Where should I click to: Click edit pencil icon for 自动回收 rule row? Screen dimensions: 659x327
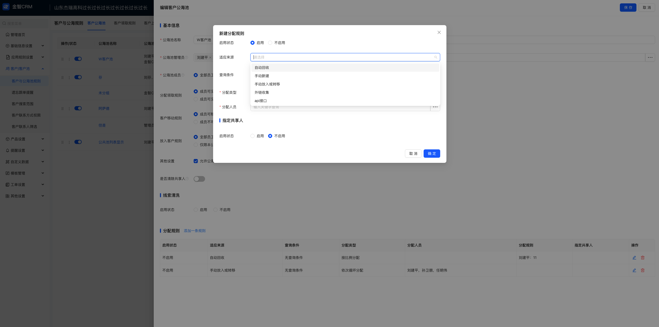[x=634, y=258]
